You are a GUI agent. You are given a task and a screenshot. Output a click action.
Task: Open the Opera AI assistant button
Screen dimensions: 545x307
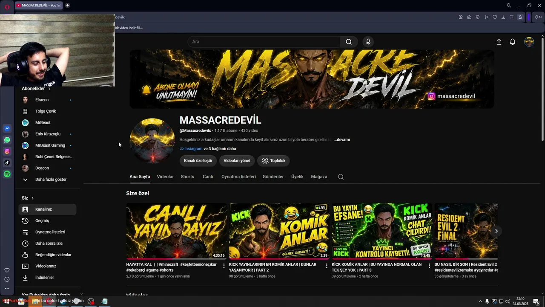click(x=538, y=17)
